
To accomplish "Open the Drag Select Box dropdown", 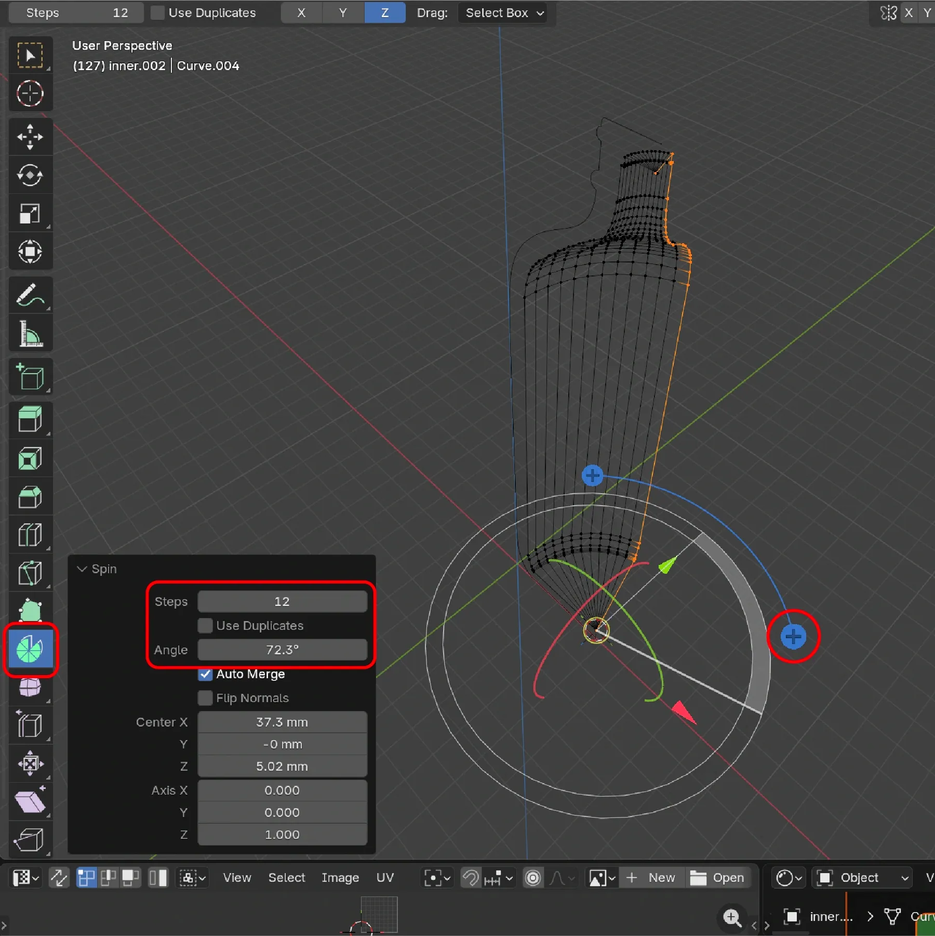I will click(503, 13).
